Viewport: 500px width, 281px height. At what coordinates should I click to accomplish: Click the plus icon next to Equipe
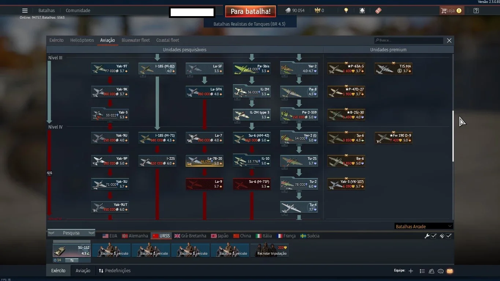click(x=411, y=271)
